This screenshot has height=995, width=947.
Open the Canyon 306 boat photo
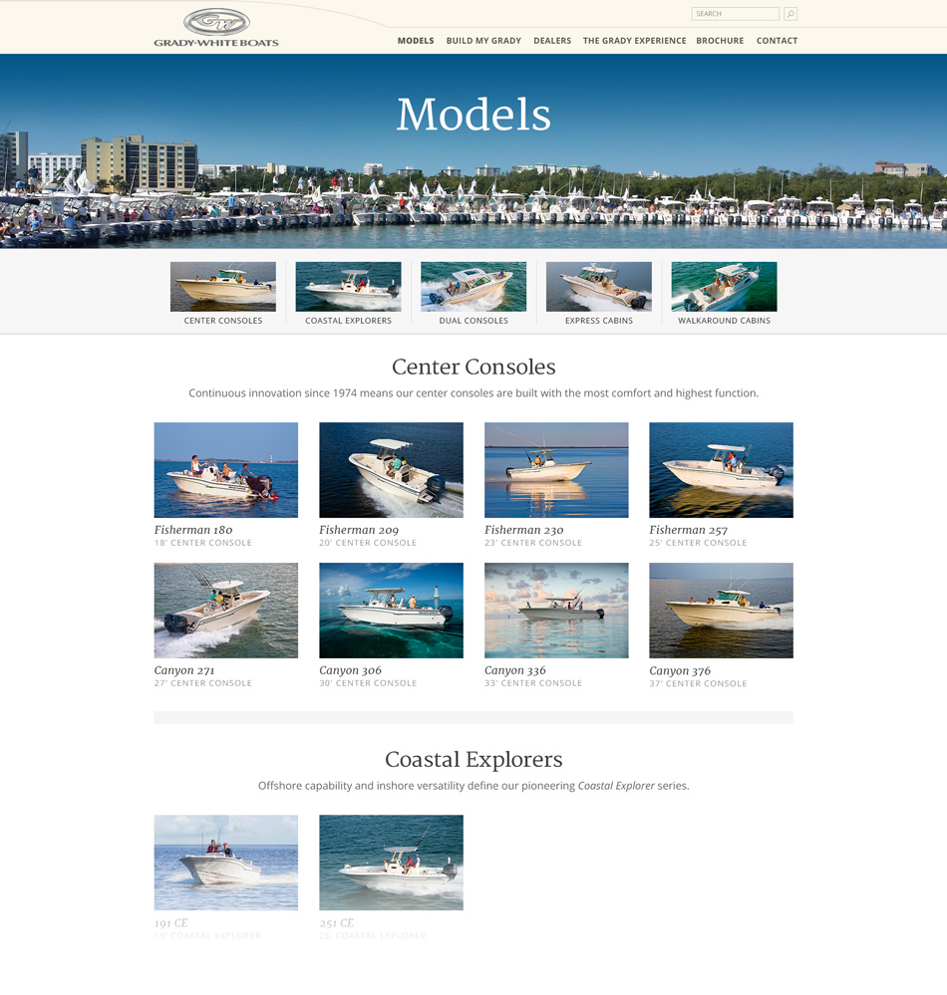coord(391,611)
